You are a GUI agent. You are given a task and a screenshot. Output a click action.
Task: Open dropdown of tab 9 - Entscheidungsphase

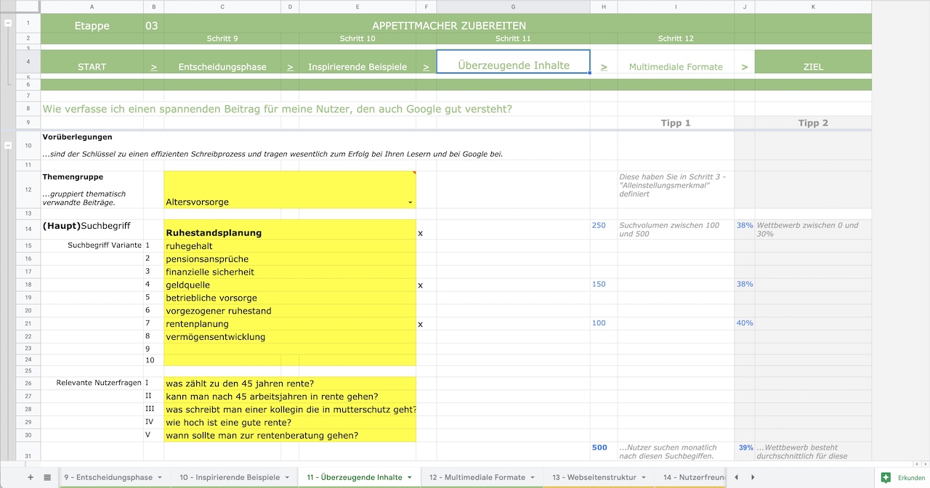pyautogui.click(x=159, y=477)
